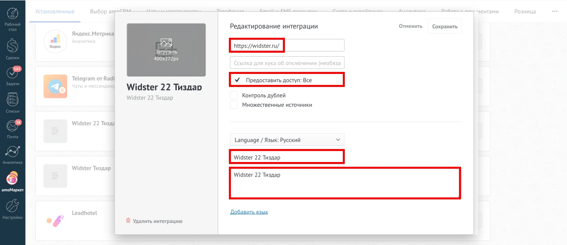The height and width of the screenshot is (245, 567).
Task: Uncheck the Предоставить доступ: Все checkbox
Action: [x=238, y=80]
